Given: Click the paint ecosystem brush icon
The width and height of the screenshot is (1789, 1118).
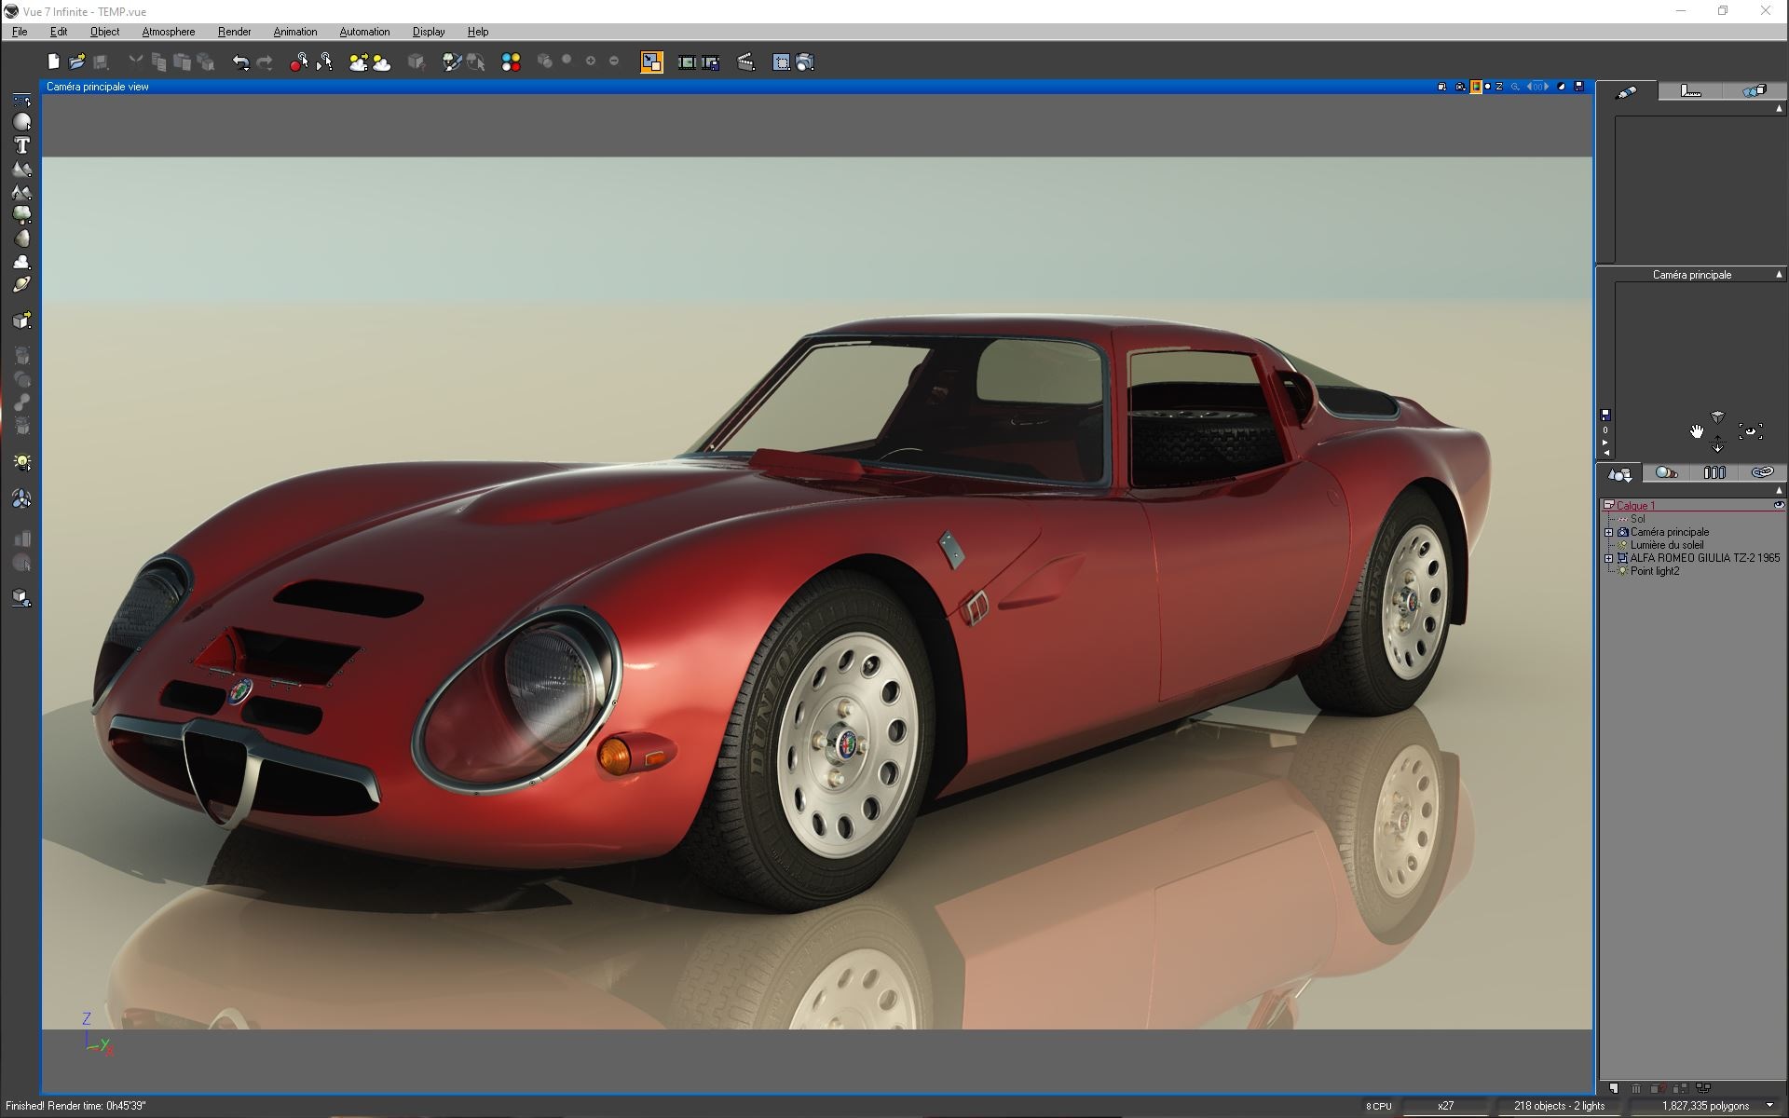Looking at the screenshot, I should tap(452, 62).
